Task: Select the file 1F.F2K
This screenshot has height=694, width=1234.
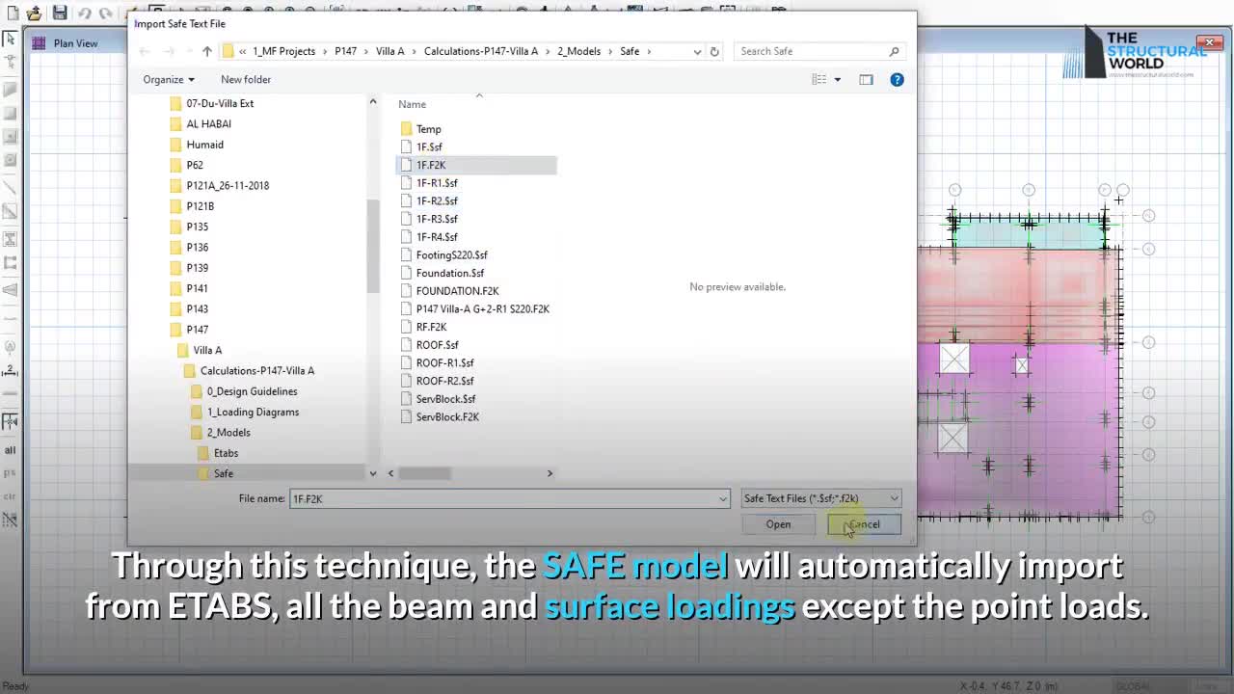Action: pos(431,165)
